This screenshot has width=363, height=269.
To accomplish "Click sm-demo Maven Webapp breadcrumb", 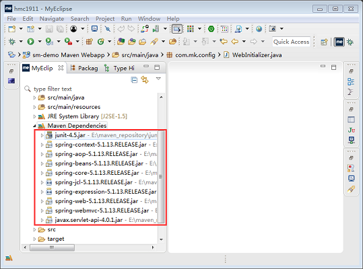I will pyautogui.click(x=68, y=55).
